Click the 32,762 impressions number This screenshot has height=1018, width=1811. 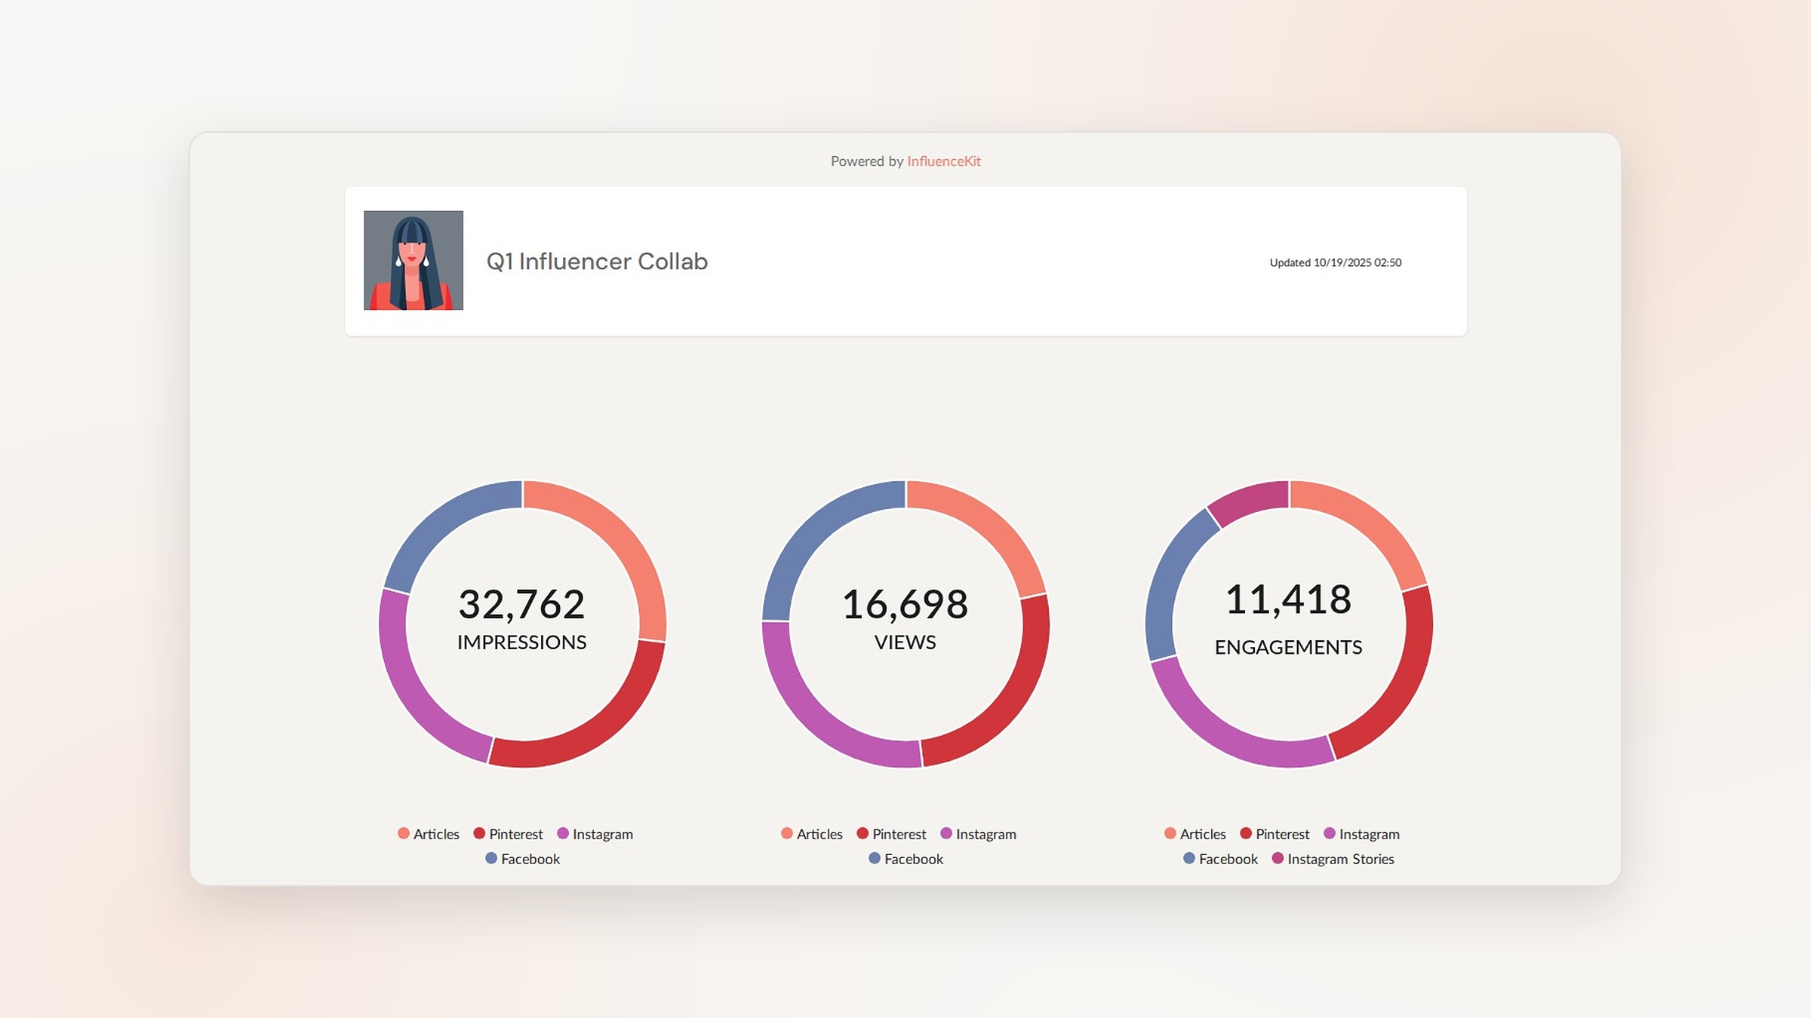[521, 604]
